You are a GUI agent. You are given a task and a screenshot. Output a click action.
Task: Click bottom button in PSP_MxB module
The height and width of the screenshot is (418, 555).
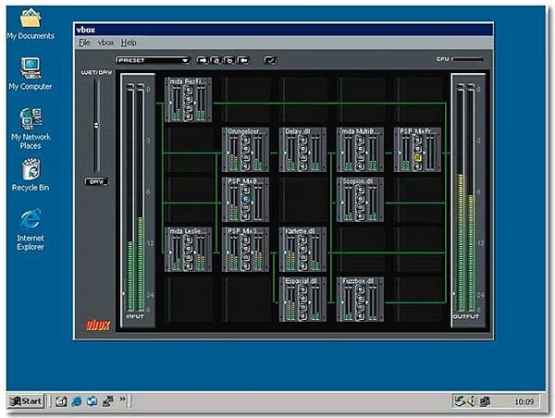246,215
